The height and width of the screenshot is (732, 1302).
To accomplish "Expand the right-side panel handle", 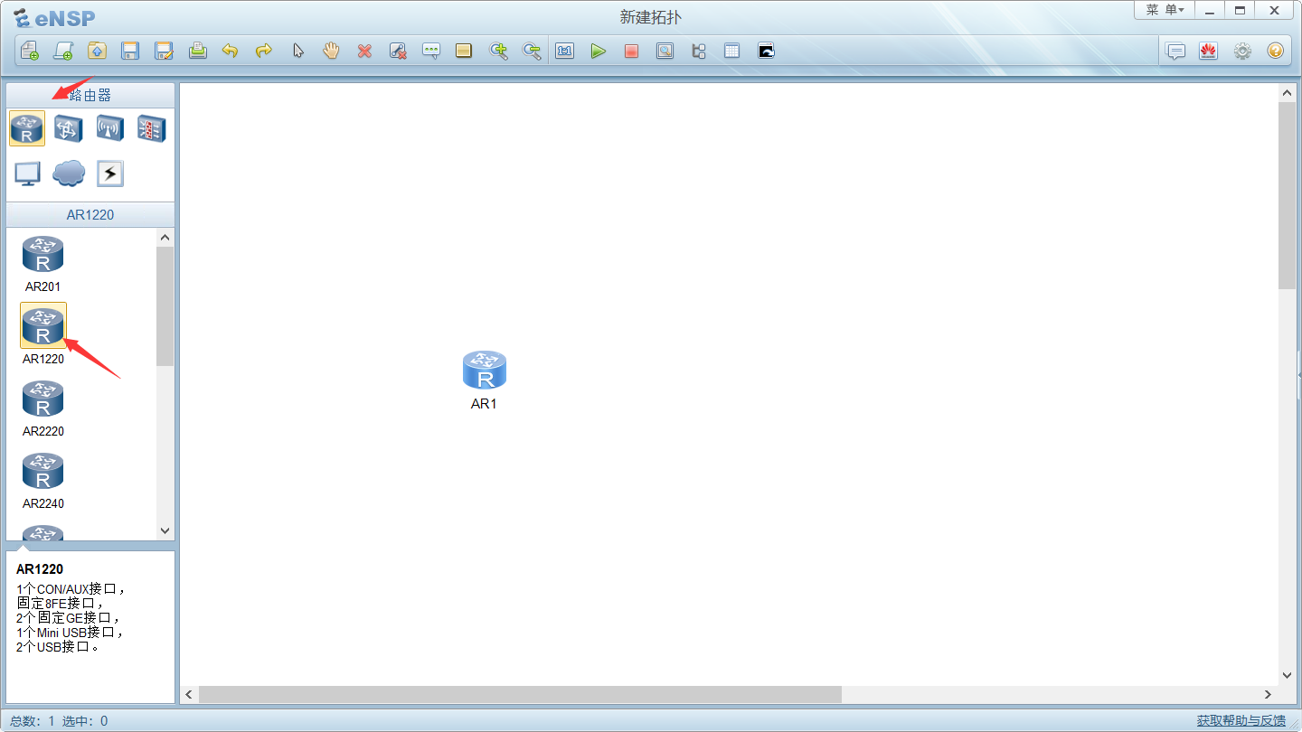I will pos(1299,375).
